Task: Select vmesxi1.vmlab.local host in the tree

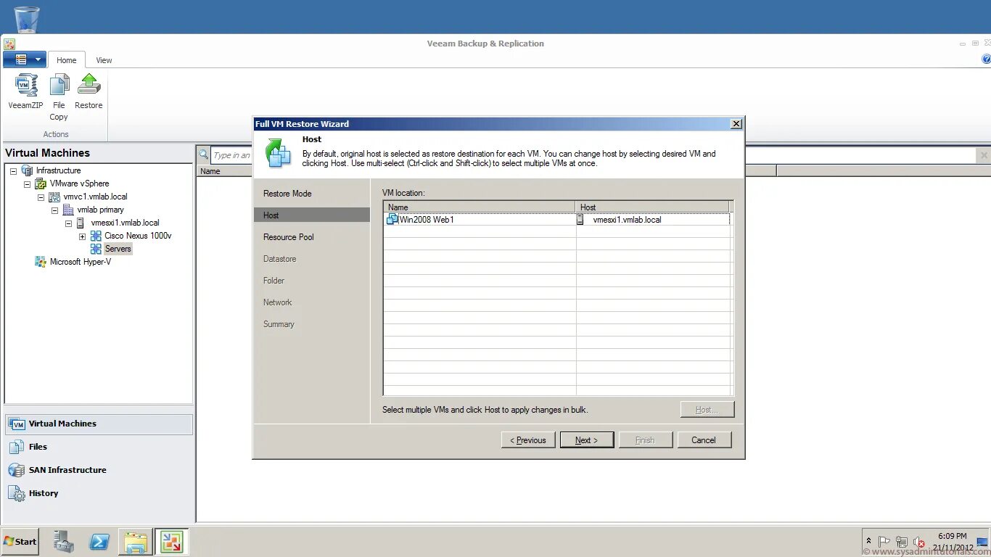Action: [126, 223]
